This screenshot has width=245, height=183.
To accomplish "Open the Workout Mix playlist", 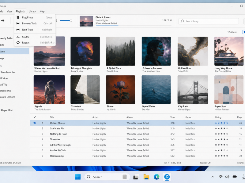I will [x=5, y=91].
